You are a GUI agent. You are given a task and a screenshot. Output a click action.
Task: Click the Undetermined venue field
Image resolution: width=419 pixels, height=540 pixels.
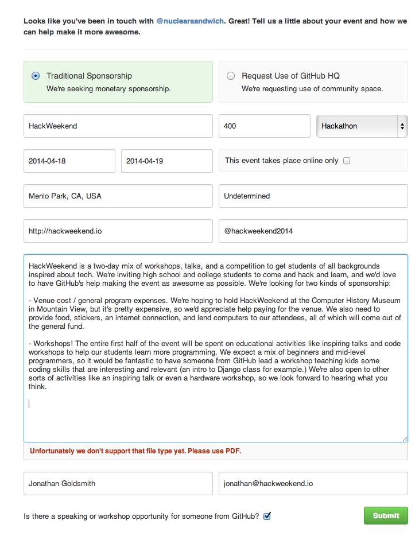313,196
